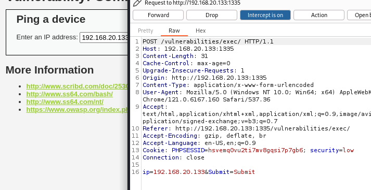Click the Upgrade-Insecure-Requests header
This screenshot has width=371, height=190.
tap(194, 70)
